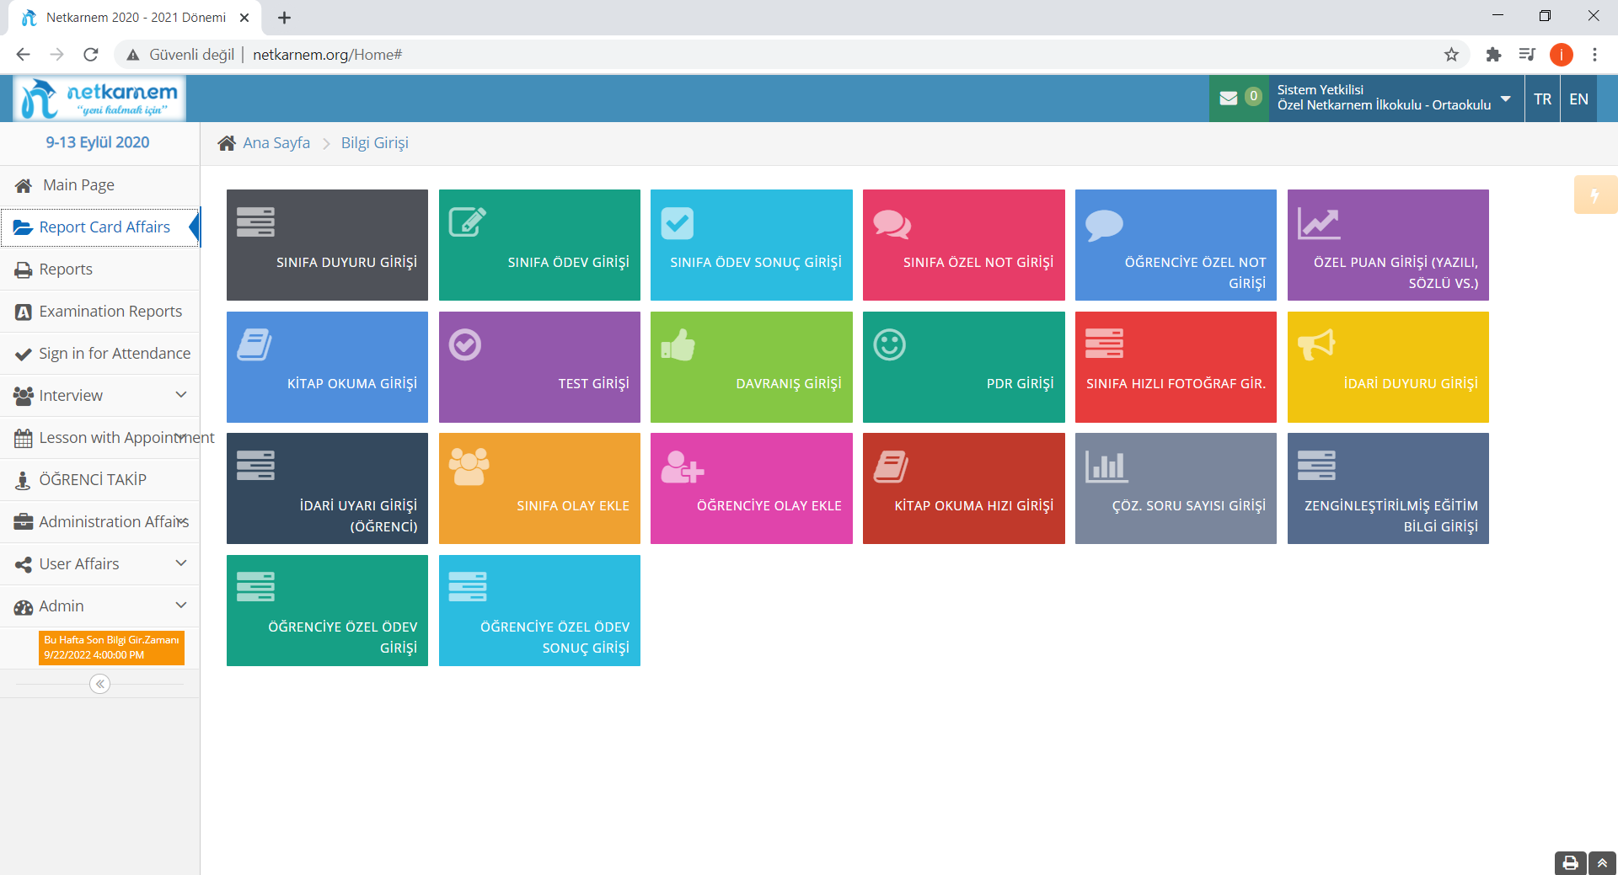
Task: Select Reports in the sidebar
Action: pyautogui.click(x=66, y=269)
